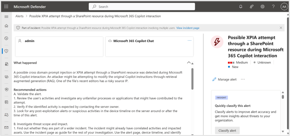Open the Microsoft 365 Copilot Chat card
This screenshot has height=136, width=290.
(149, 46)
